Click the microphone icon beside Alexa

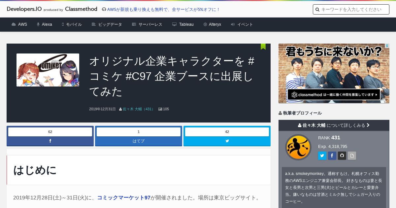[x=38, y=24]
